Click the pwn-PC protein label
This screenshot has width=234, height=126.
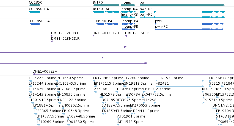click(x=161, y=27)
